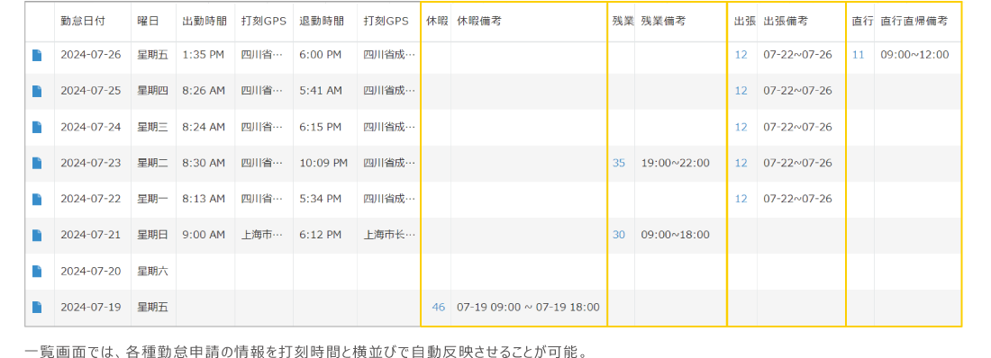Select the 残業備考 column header

pyautogui.click(x=663, y=21)
